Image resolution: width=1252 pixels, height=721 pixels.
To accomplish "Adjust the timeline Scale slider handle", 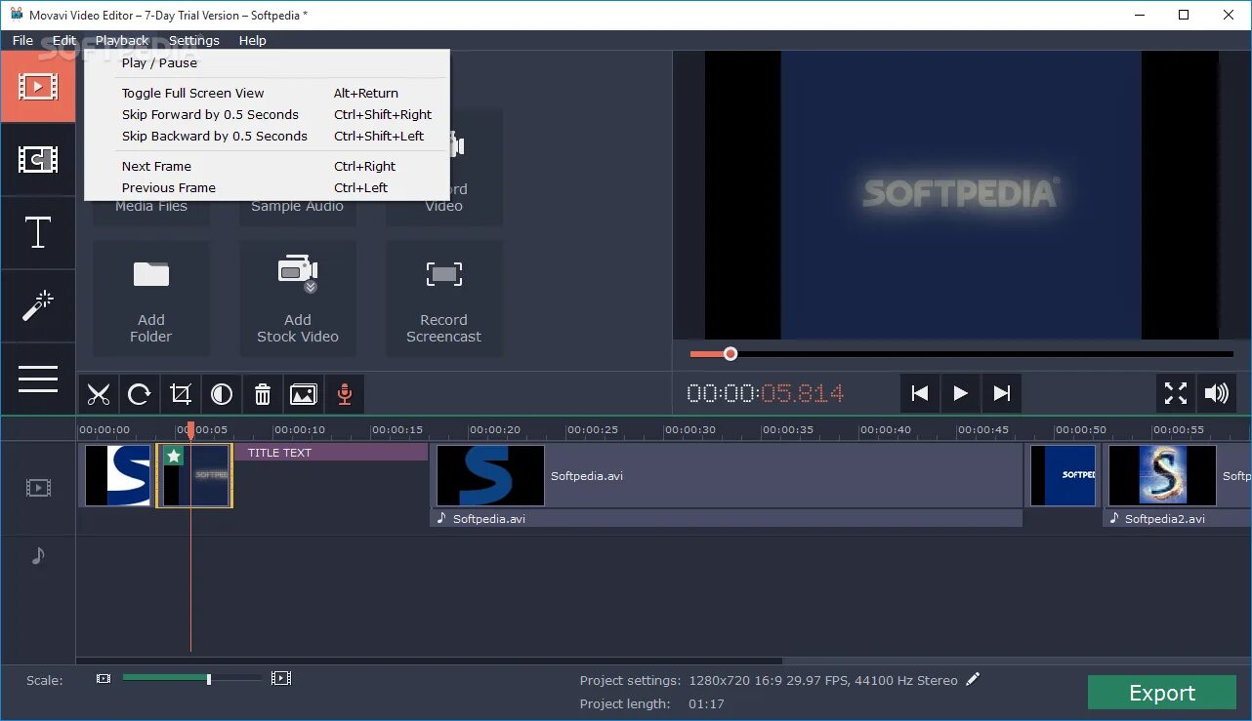I will 208,678.
